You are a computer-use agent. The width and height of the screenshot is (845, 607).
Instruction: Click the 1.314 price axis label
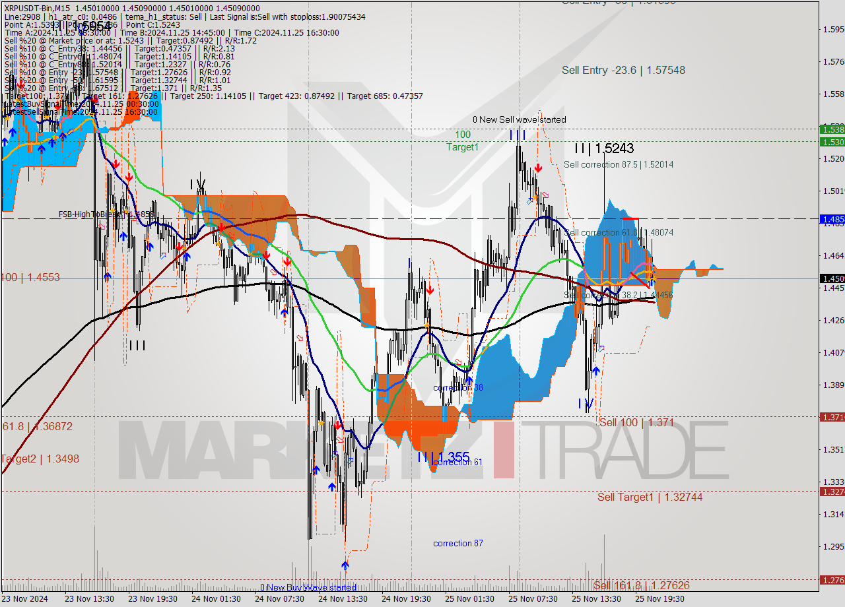832,514
